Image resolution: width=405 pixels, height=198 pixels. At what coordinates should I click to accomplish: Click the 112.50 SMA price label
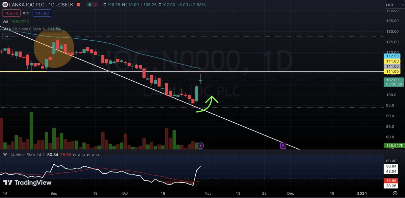point(392,56)
